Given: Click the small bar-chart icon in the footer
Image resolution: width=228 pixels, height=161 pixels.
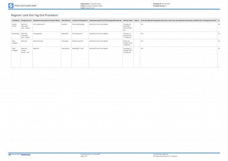Looking at the screenshot, I should coord(9,154).
